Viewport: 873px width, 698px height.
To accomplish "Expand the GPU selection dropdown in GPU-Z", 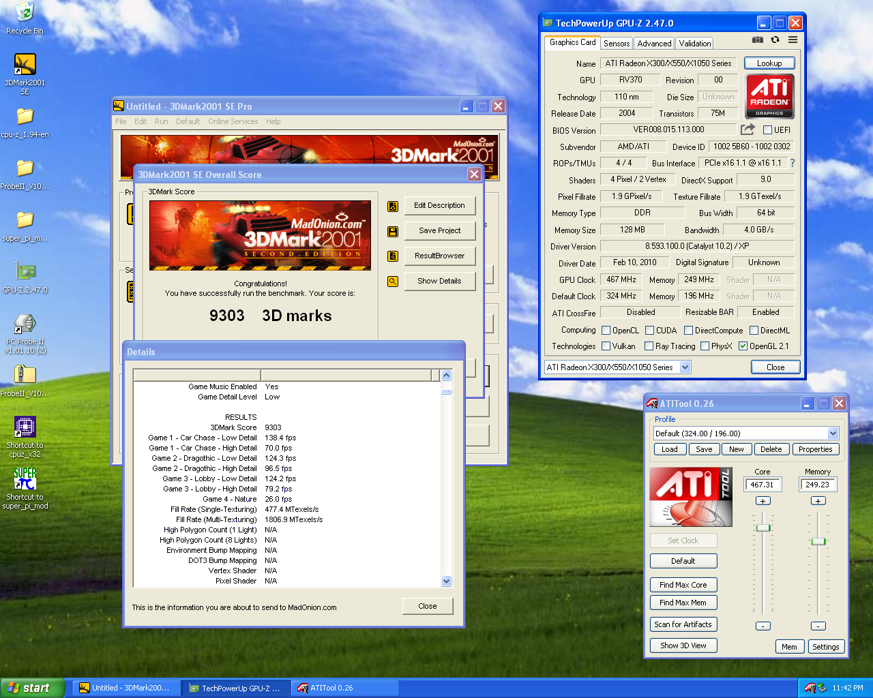I will pos(685,367).
